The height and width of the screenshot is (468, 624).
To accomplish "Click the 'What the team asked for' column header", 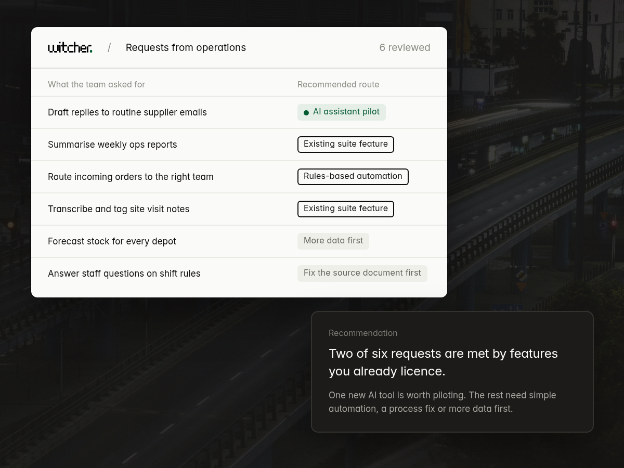I will pos(96,84).
